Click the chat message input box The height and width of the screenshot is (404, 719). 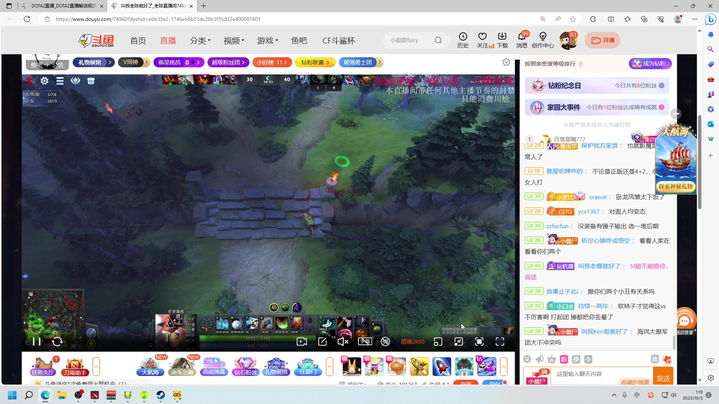pos(602,375)
